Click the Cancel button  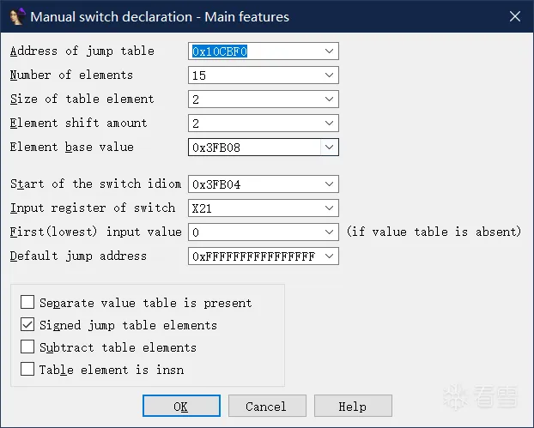pyautogui.click(x=267, y=406)
